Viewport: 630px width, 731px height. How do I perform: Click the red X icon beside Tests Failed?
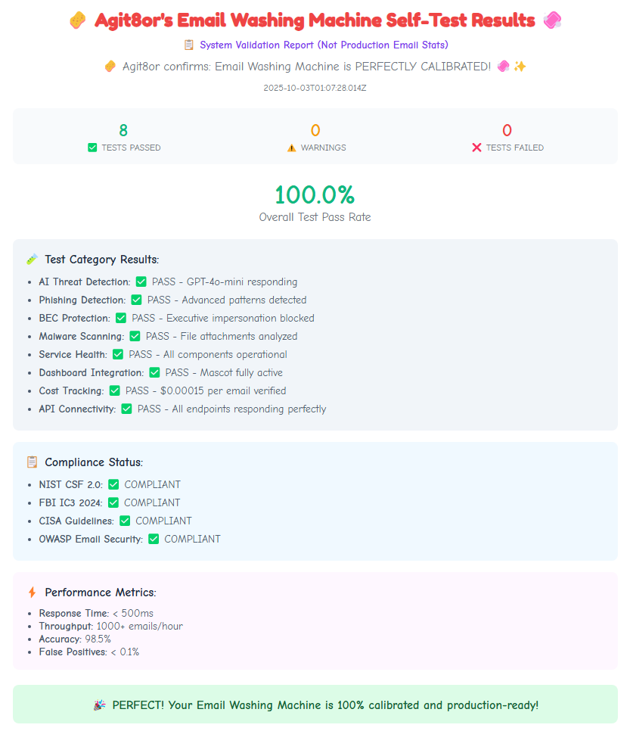(x=476, y=148)
